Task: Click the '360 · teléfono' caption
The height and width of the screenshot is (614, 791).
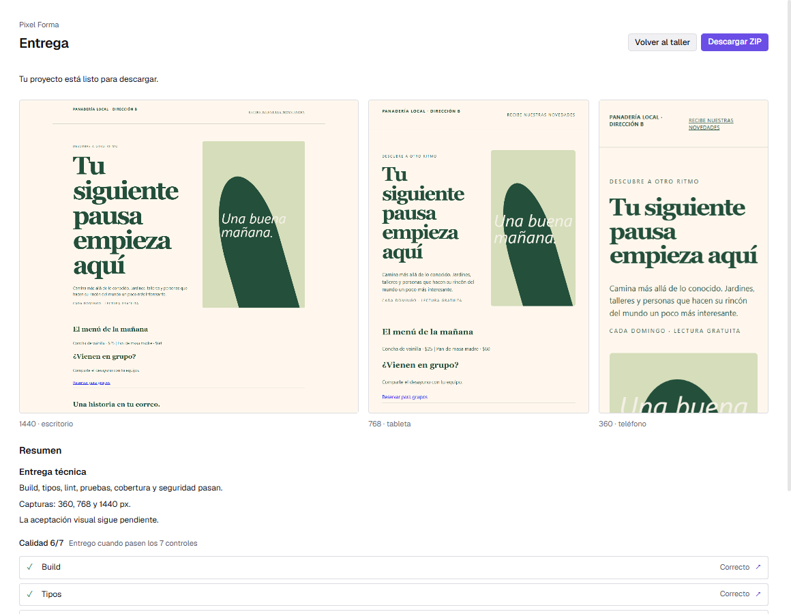Action: [x=623, y=424]
